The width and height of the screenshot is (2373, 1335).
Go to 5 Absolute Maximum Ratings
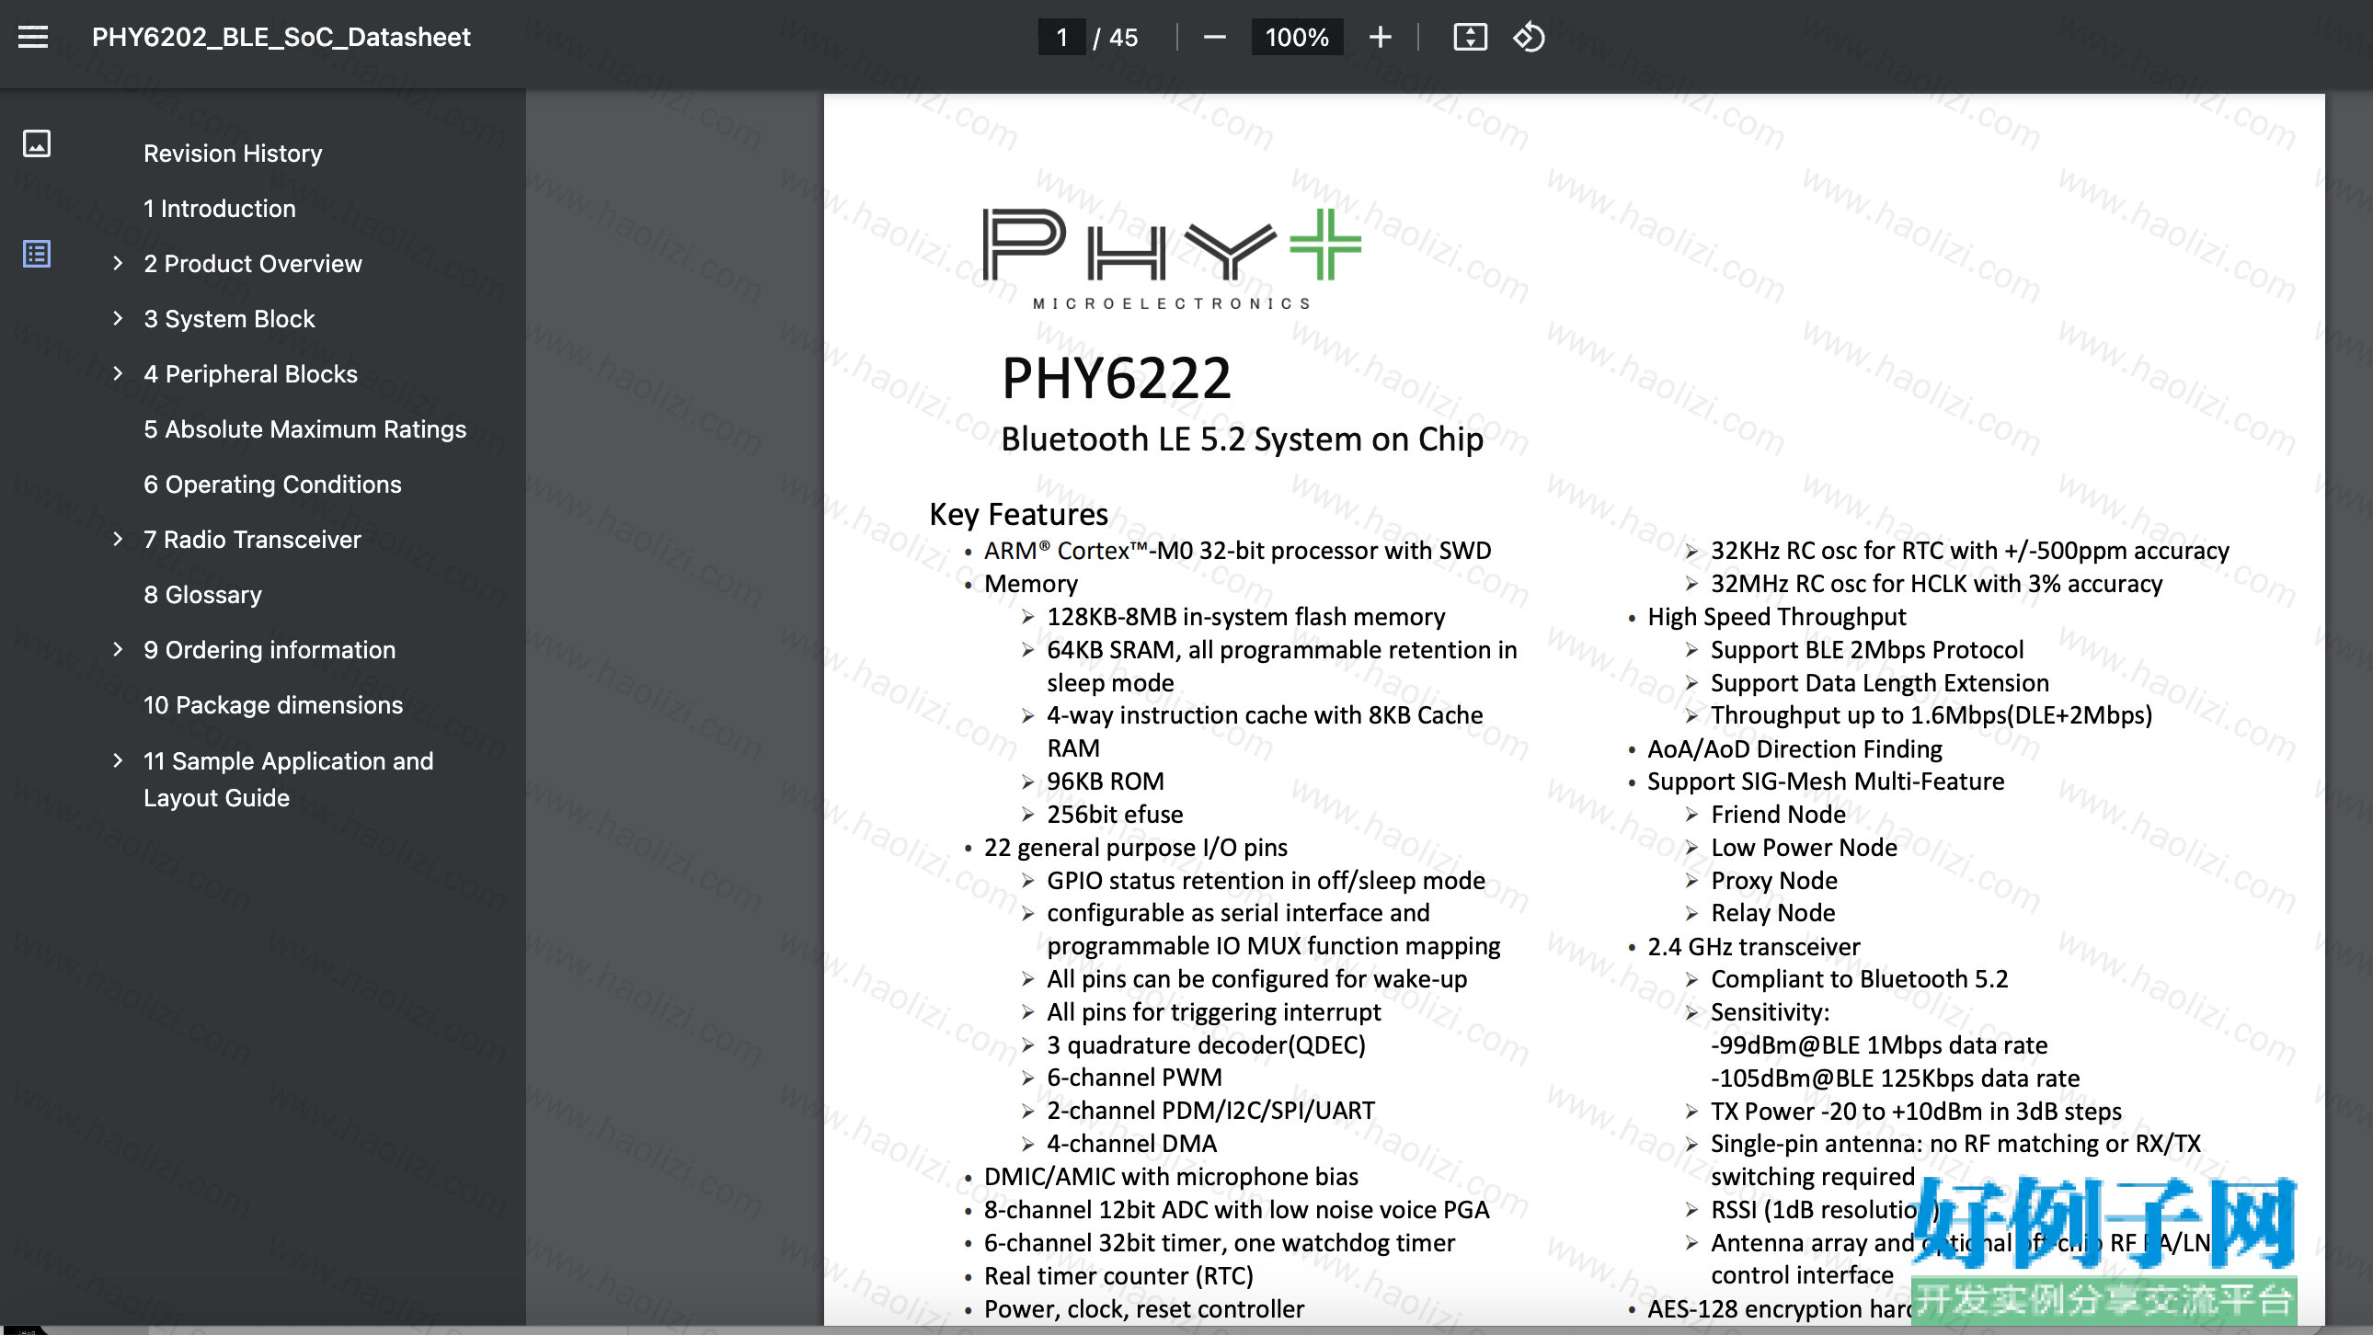point(305,429)
